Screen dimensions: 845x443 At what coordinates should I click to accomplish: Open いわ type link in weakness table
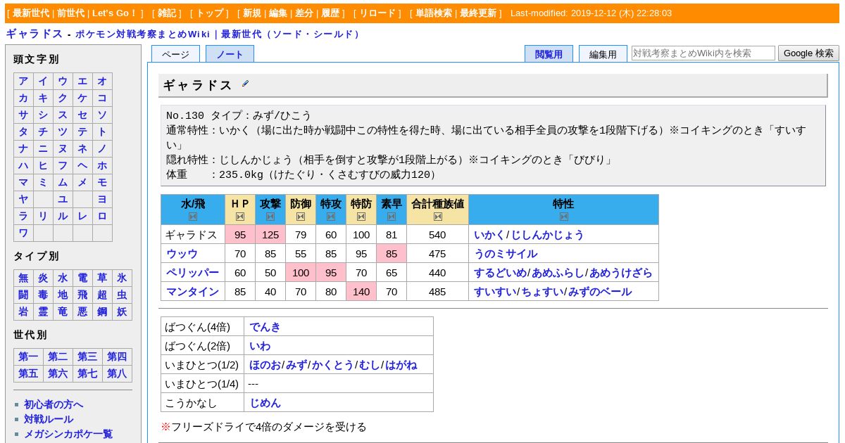(x=260, y=346)
